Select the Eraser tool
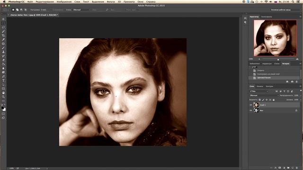Image resolution: width=303 pixels, height=170 pixels. click(3, 60)
